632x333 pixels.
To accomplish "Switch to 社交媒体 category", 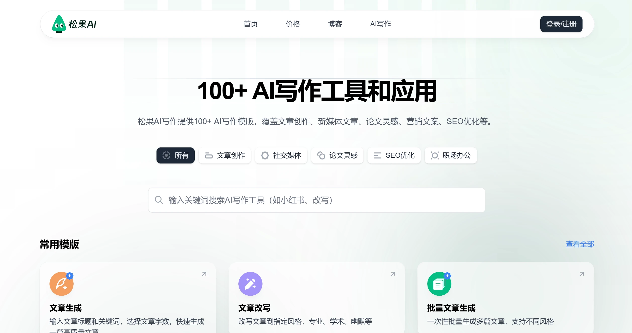I will 281,155.
